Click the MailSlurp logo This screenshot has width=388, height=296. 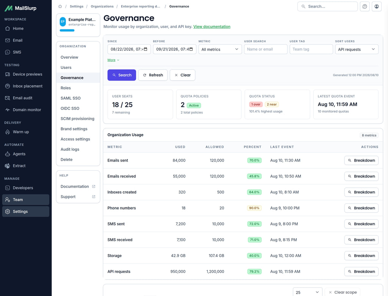pyautogui.click(x=20, y=8)
